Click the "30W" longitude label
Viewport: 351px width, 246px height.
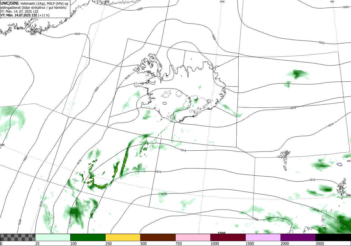click(106, 1)
